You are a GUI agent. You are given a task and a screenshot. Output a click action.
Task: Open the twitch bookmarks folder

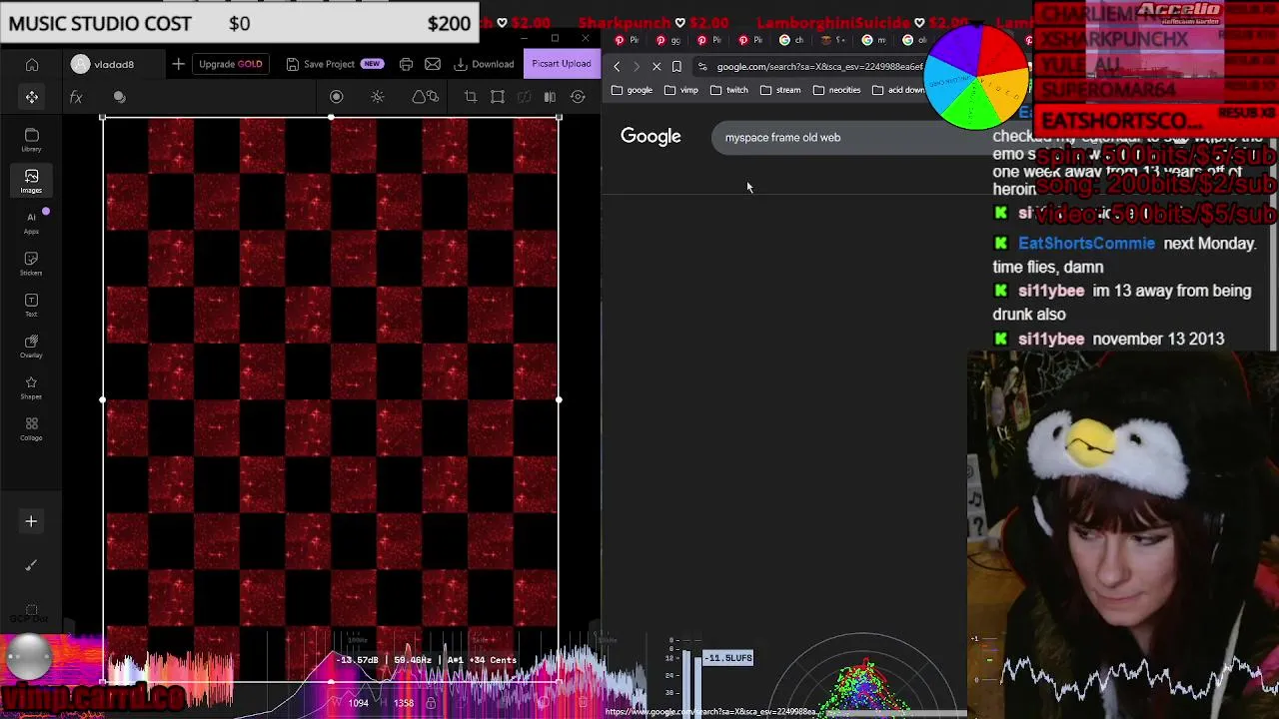click(728, 90)
